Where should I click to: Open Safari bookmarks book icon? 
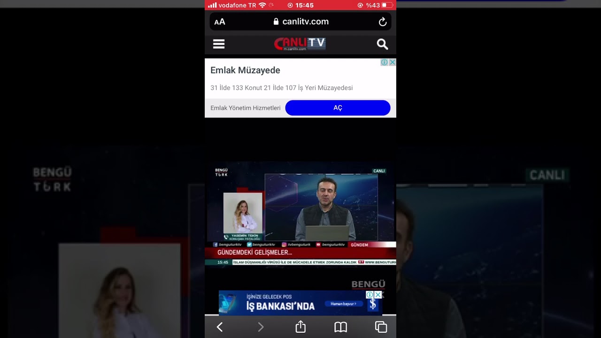(x=340, y=327)
